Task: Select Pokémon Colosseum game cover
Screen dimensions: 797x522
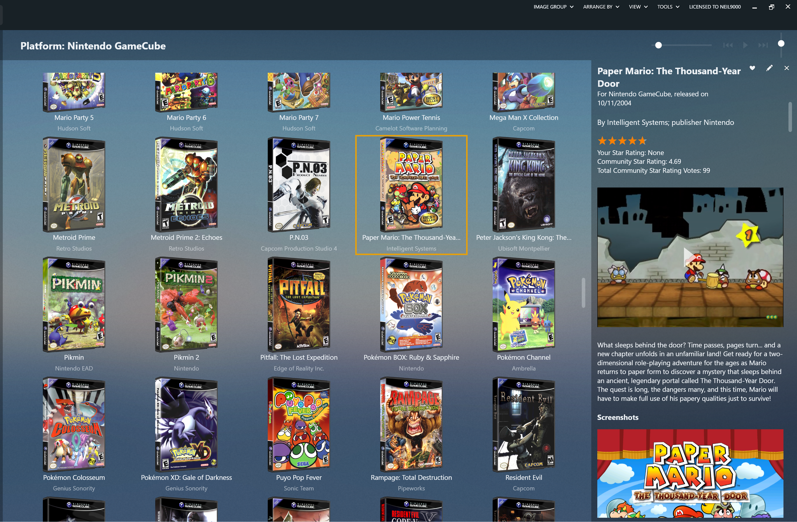Action: [x=74, y=425]
